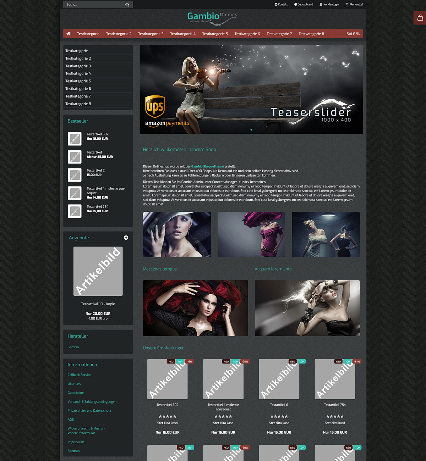Click the UPS logo on the teaser slider
426x461 pixels.
click(155, 106)
